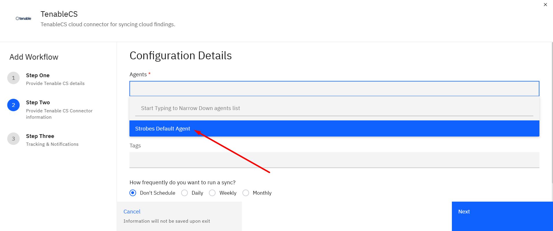Close the TenableCS dialog
The width and height of the screenshot is (553, 231).
click(x=545, y=5)
